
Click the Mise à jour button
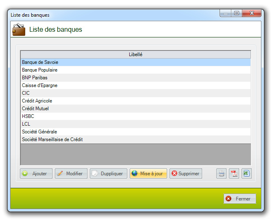pyautogui.click(x=148, y=173)
